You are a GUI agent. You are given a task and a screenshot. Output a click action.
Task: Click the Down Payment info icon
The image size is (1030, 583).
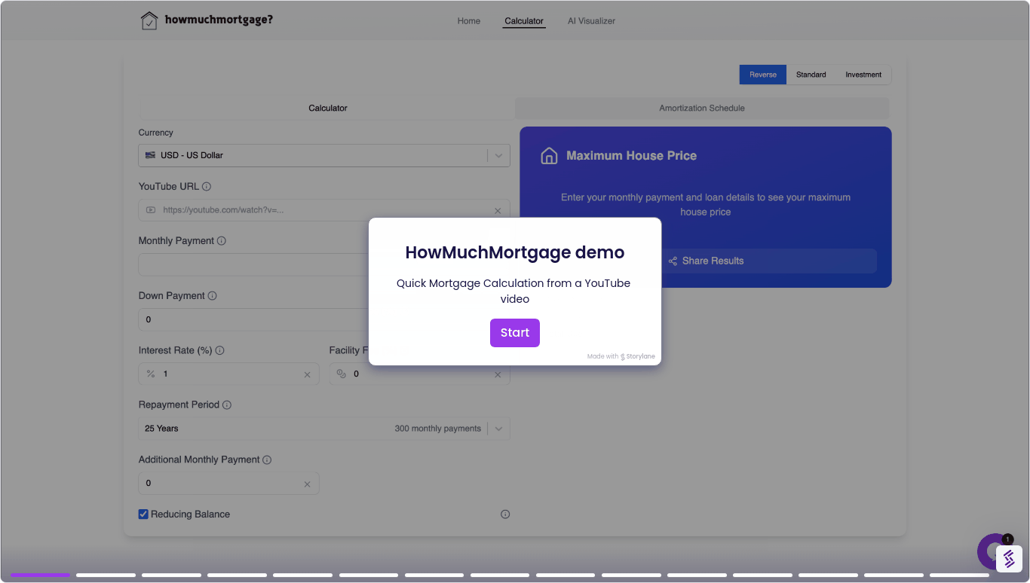212,296
